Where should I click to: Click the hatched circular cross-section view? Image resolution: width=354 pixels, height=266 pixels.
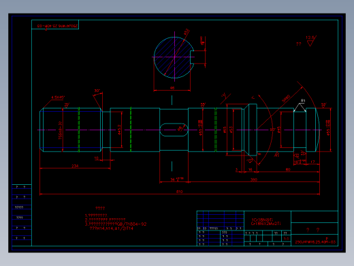point(174,57)
